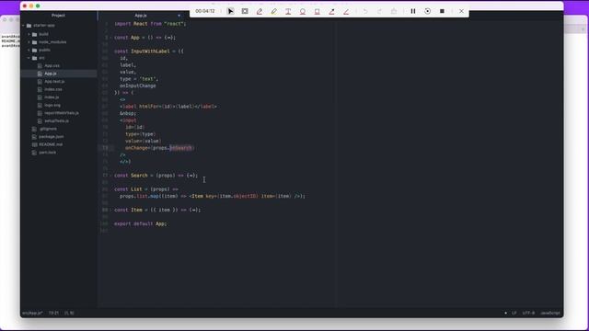589x331 pixels.
Task: Pick the yellow highlighter annotation tool
Action: click(274, 12)
